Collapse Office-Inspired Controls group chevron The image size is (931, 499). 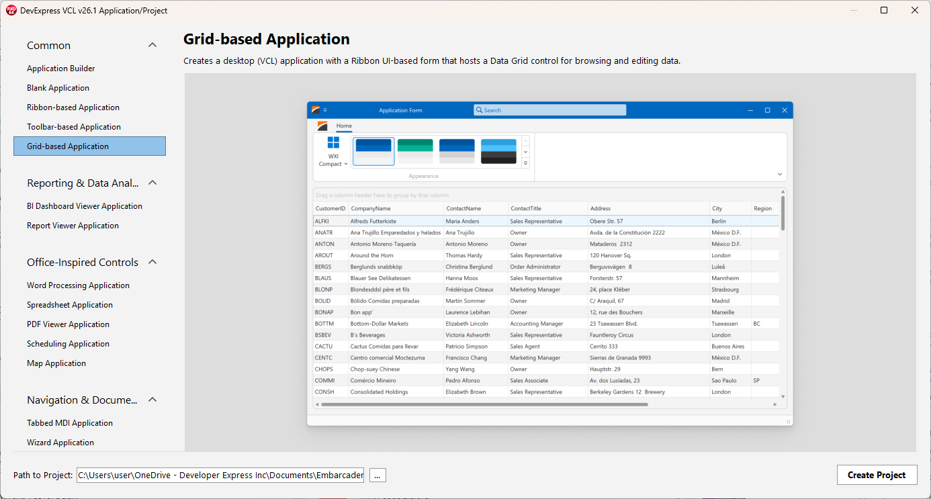click(152, 263)
